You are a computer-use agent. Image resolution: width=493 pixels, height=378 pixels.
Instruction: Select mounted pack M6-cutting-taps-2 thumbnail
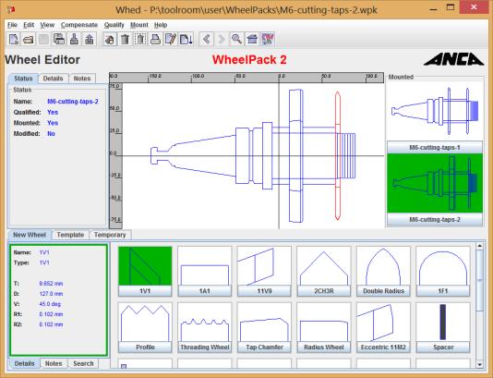tap(435, 183)
